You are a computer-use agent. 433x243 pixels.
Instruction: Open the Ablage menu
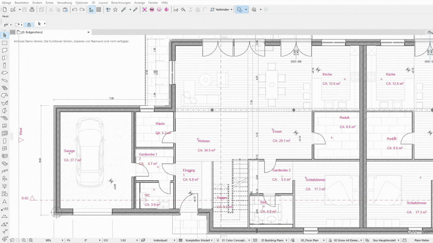(x=6, y=3)
